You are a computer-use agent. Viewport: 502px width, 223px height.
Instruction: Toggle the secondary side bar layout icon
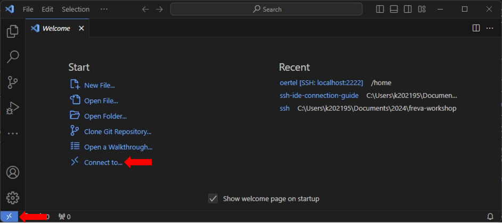(408, 9)
